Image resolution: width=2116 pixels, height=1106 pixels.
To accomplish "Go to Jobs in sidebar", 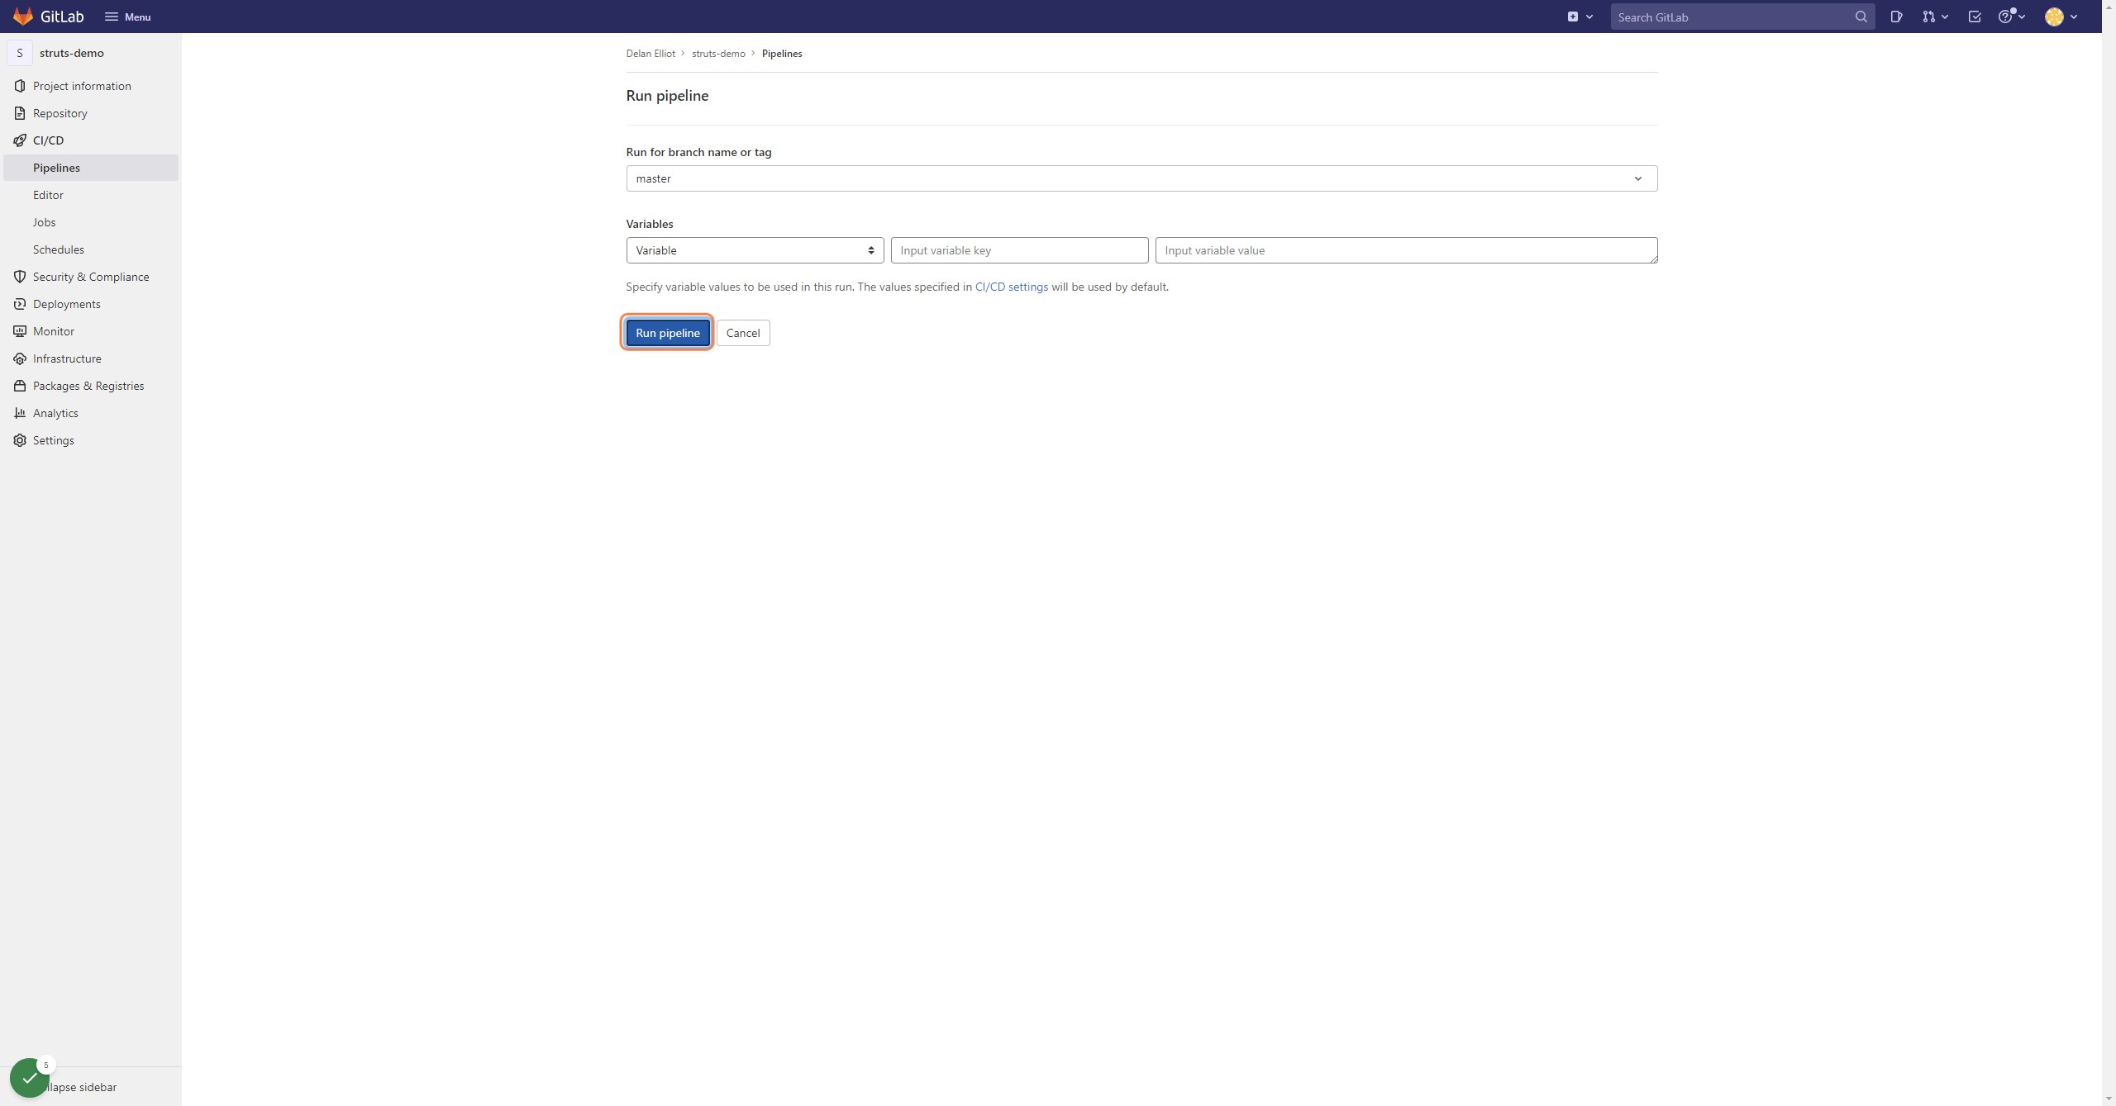I will tap(91, 222).
